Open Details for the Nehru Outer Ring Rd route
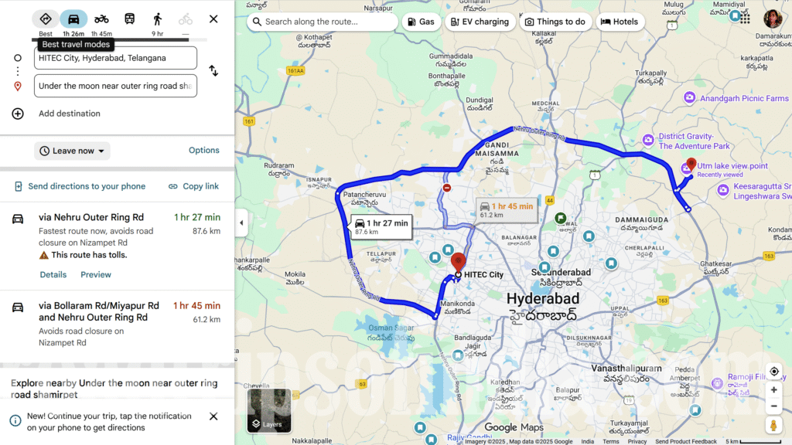The width and height of the screenshot is (792, 445). coord(53,274)
